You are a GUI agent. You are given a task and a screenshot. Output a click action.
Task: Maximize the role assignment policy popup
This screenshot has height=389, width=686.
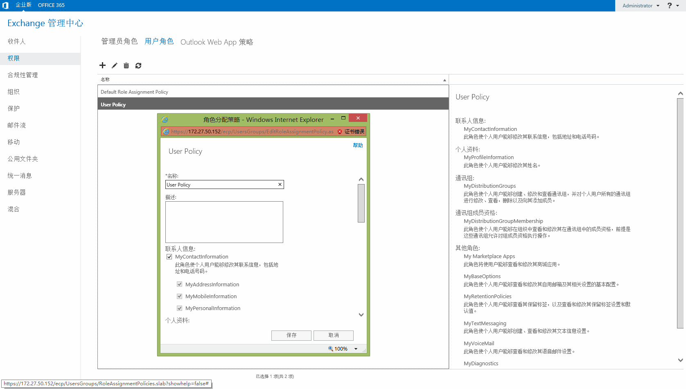coord(343,118)
